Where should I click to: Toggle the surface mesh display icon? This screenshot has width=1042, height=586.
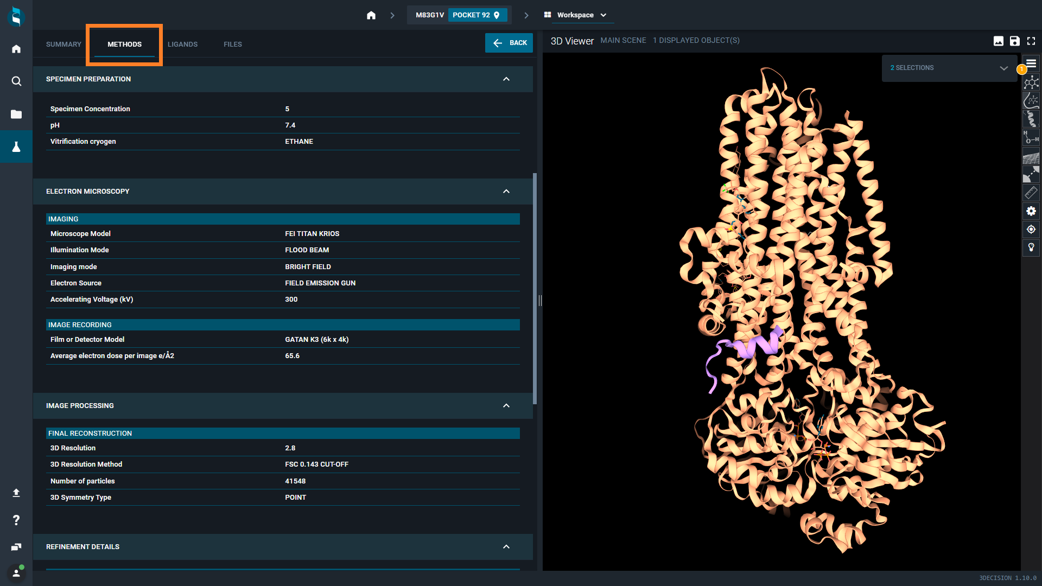[1031, 157]
